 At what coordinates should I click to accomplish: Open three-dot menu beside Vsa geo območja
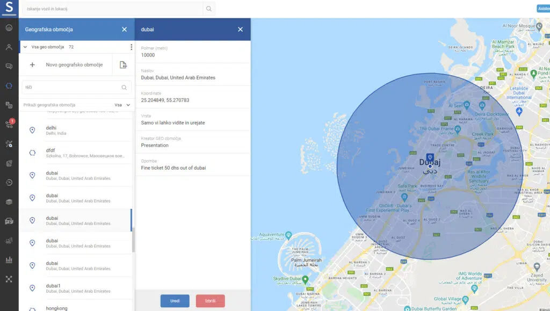click(132, 47)
